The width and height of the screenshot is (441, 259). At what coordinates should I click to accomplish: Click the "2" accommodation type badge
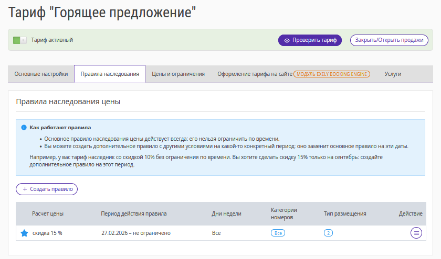point(328,233)
